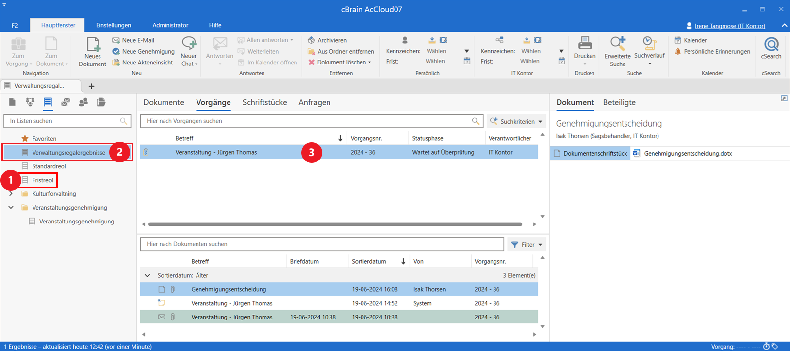Image resolution: width=790 pixels, height=351 pixels.
Task: Click Aus Ordner entfernen
Action: [341, 51]
